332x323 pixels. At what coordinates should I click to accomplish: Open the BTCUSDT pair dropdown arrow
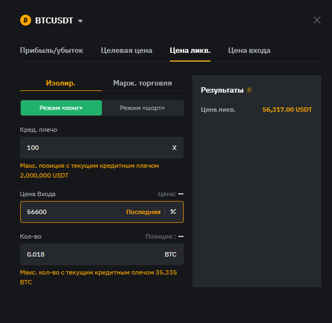click(x=81, y=21)
